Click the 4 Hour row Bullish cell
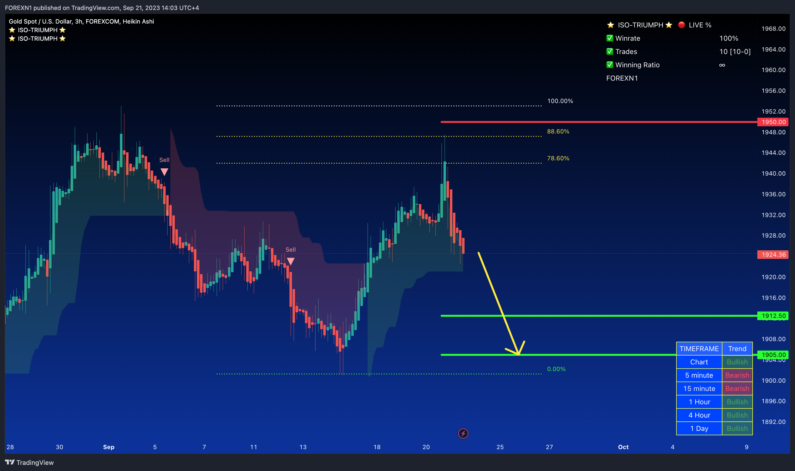This screenshot has height=471, width=795. point(737,415)
